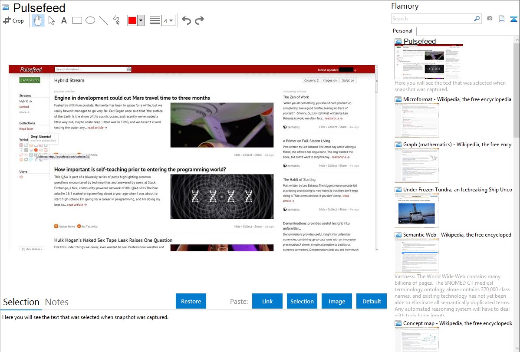Click the Paste Link button
The height and width of the screenshot is (352, 520).
[x=267, y=301]
